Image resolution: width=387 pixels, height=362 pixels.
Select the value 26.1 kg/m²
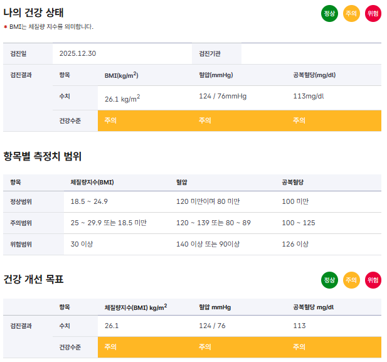click(122, 98)
